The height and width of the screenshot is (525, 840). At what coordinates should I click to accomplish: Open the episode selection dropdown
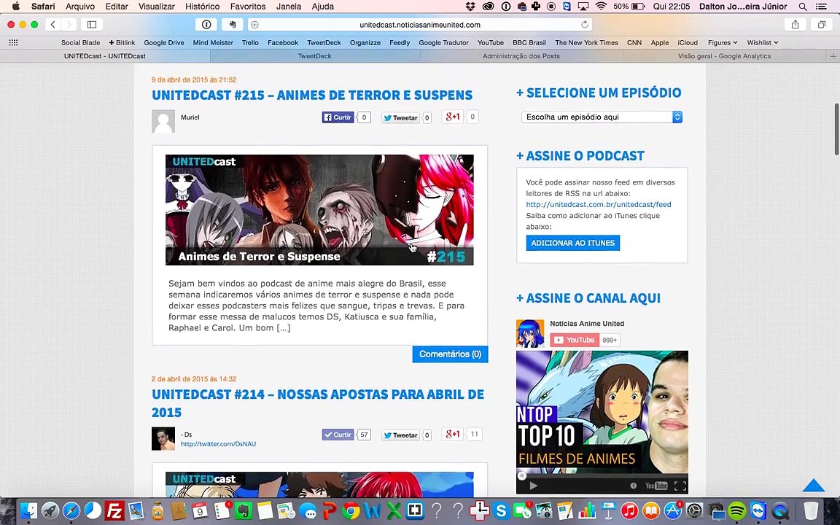pyautogui.click(x=602, y=117)
